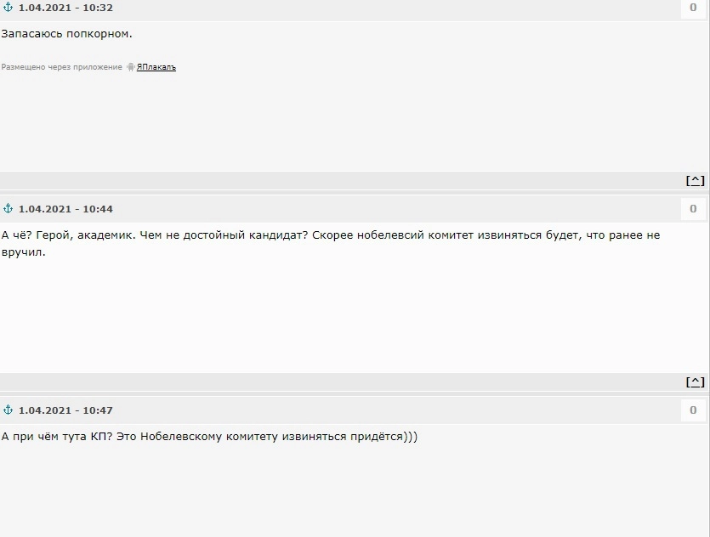
Task: Click the Android icon before ЯПлакалъ
Action: 130,67
